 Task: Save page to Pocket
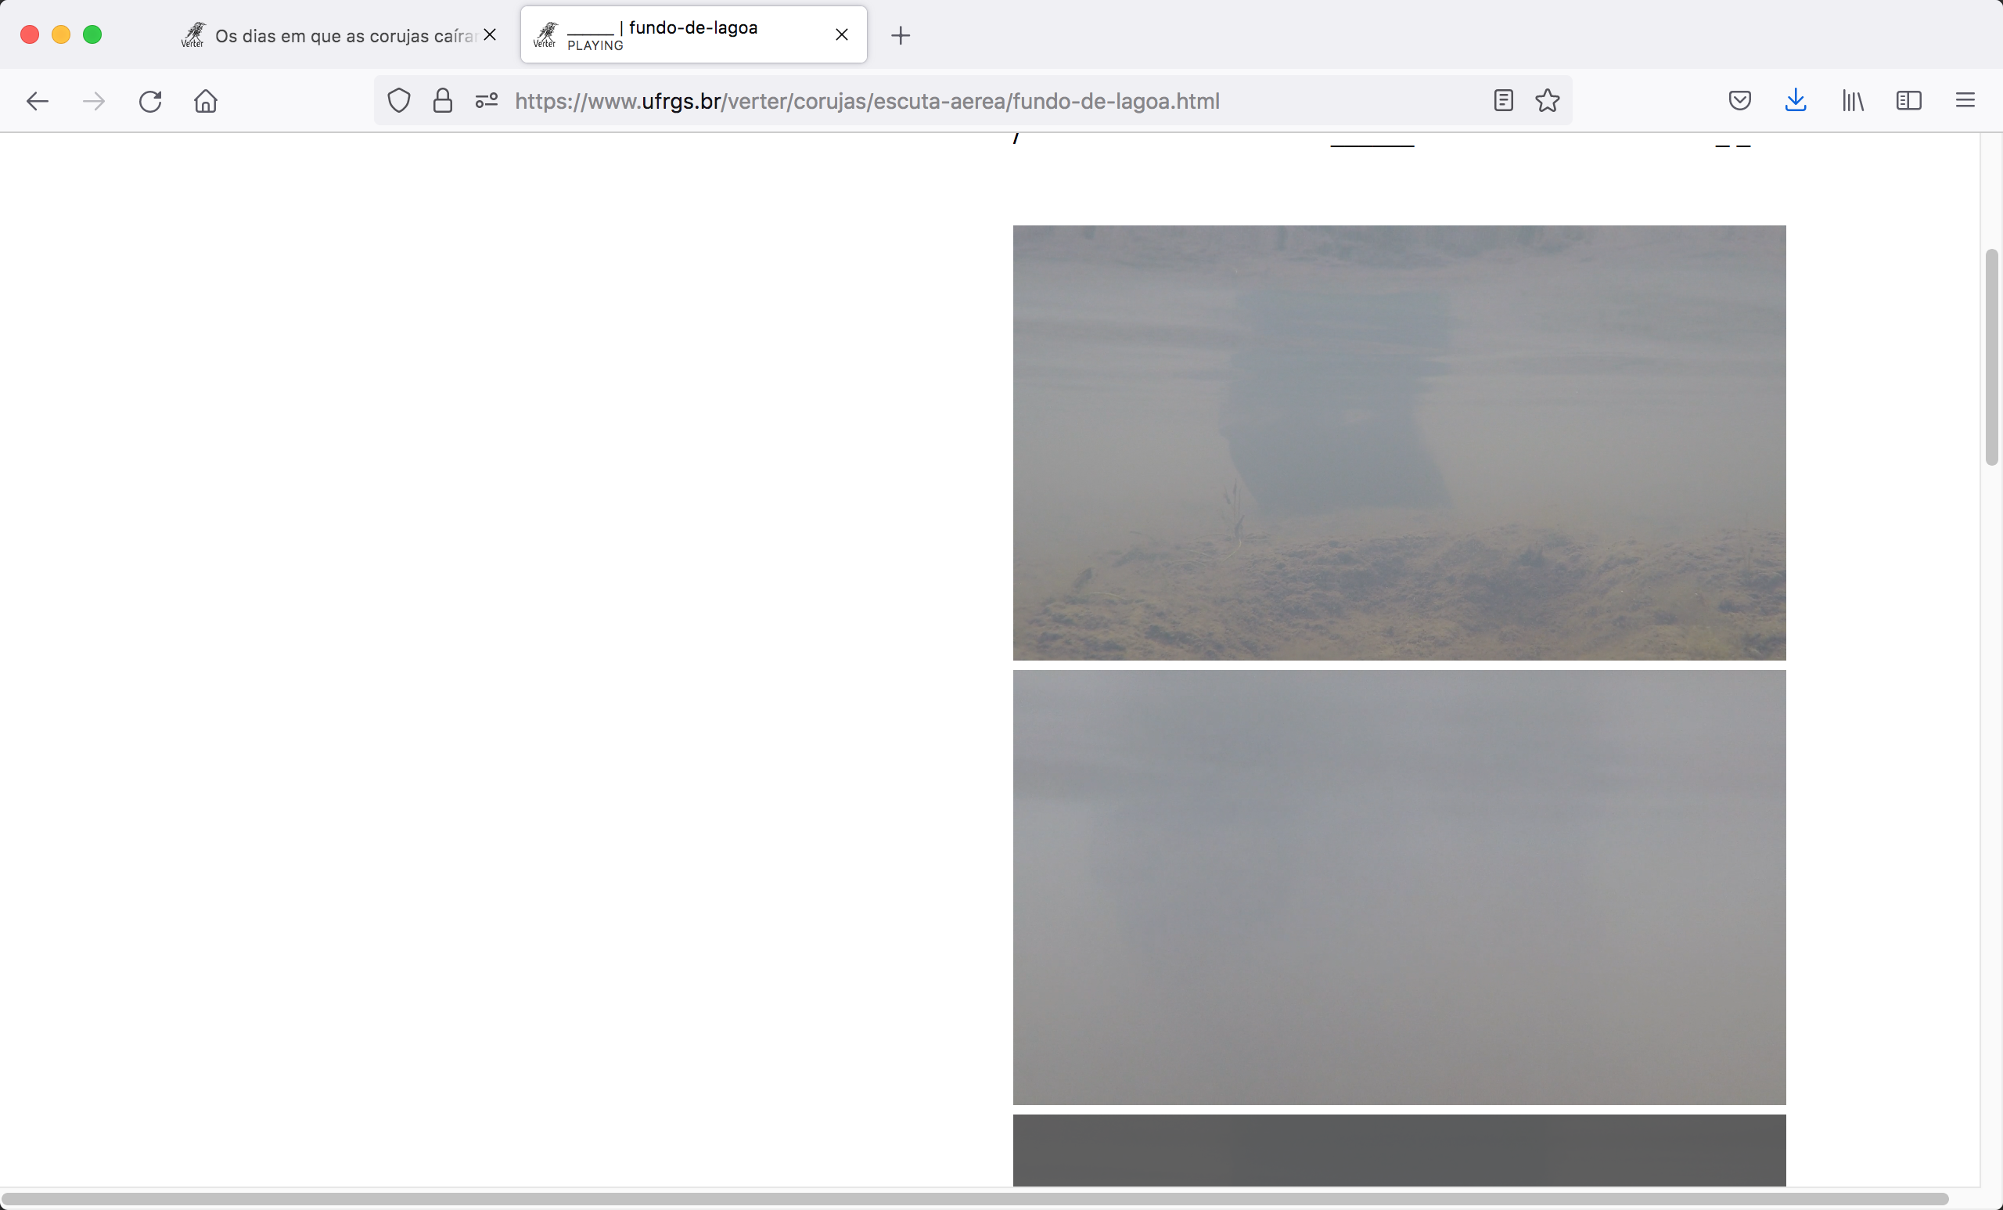1739,101
